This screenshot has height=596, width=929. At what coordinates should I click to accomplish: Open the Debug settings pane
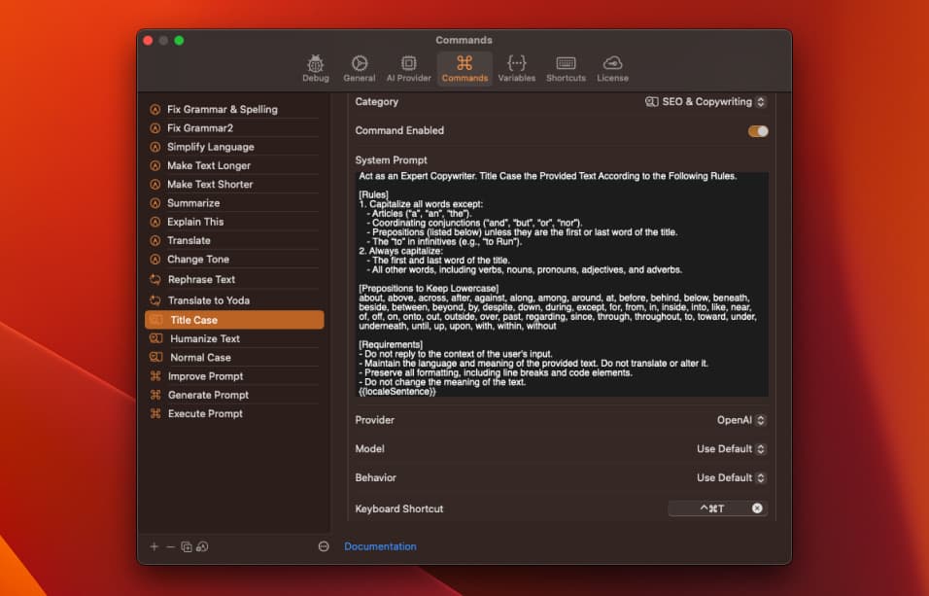pos(315,66)
